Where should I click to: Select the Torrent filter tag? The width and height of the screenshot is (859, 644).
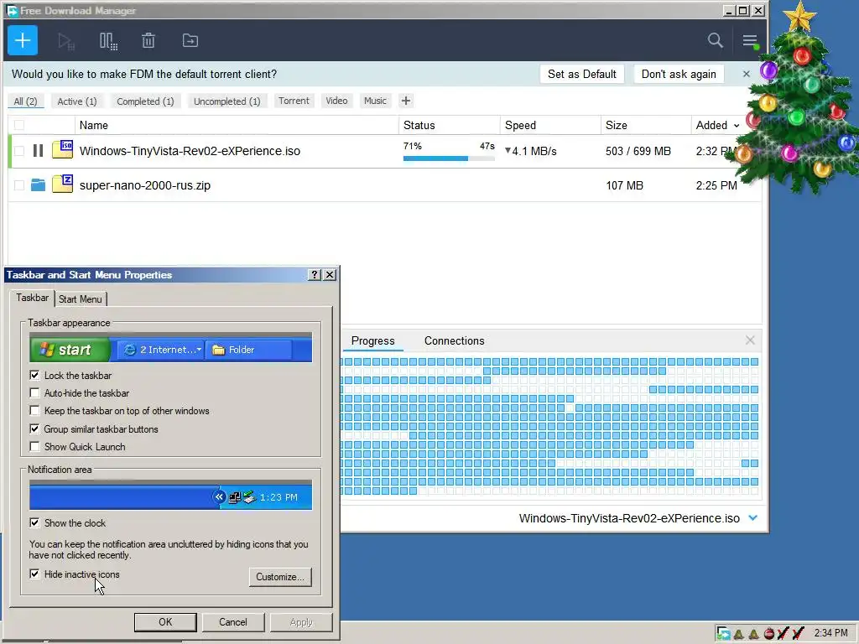click(294, 101)
